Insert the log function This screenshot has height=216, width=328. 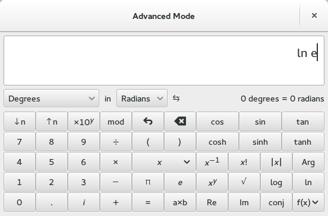tap(276, 182)
